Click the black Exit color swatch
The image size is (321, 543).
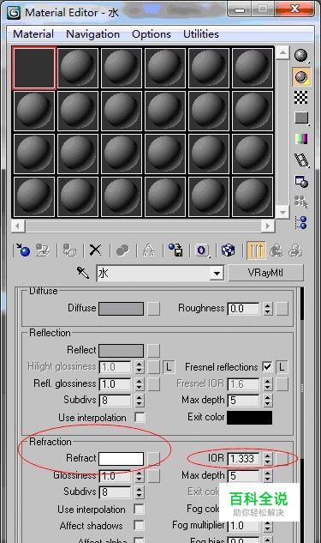tap(249, 417)
